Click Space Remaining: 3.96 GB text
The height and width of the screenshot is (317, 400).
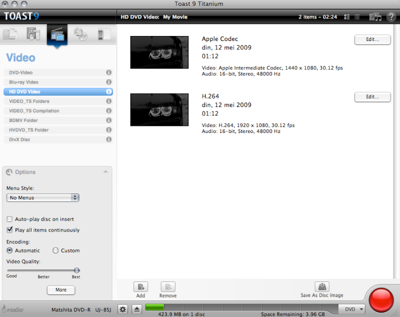[x=293, y=314]
